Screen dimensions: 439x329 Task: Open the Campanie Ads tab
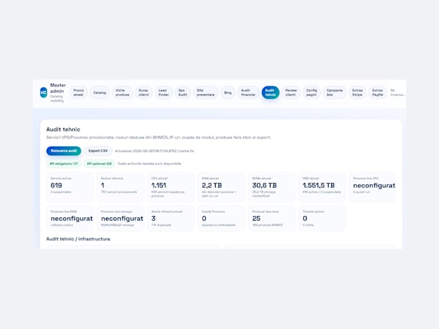(334, 93)
